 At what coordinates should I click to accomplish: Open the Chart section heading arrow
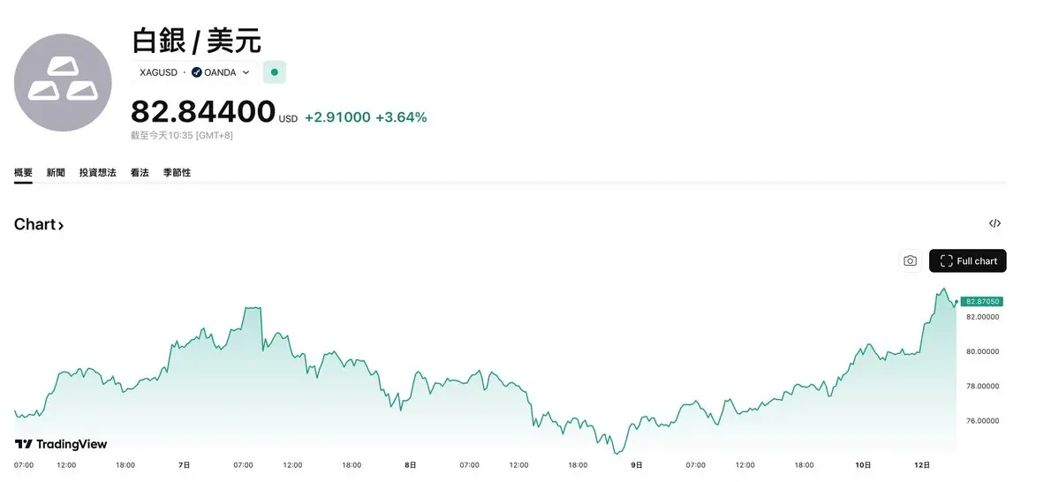[x=61, y=225]
